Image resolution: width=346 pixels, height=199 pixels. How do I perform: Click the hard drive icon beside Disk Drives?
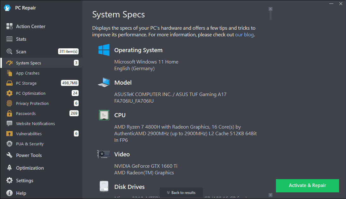pos(104,186)
